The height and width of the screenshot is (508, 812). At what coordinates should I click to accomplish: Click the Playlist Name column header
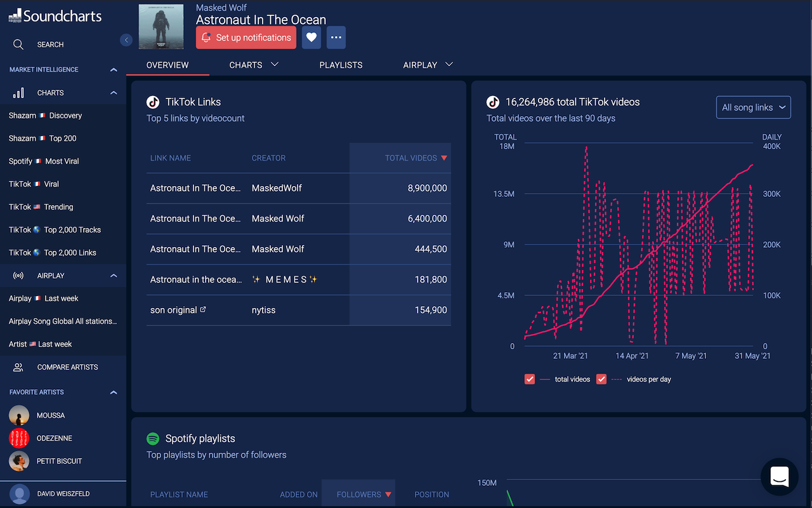[179, 494]
